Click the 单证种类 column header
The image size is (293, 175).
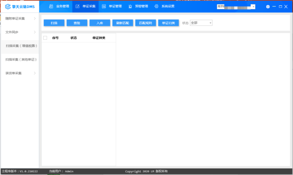pyautogui.click(x=99, y=38)
